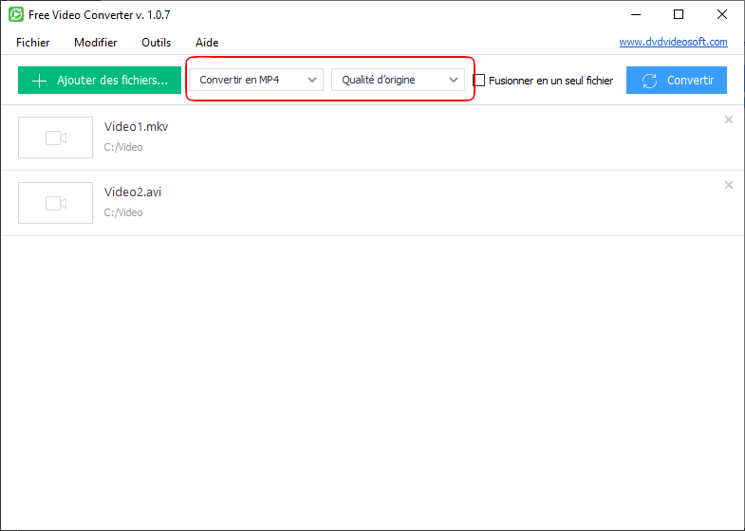Viewport: 745px width, 531px height.
Task: Remove Video2.avi from the list
Action: (x=728, y=185)
